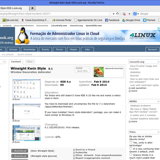Open the Fisimed bookmark
Screen dimensions: 160x160
pos(149,20)
